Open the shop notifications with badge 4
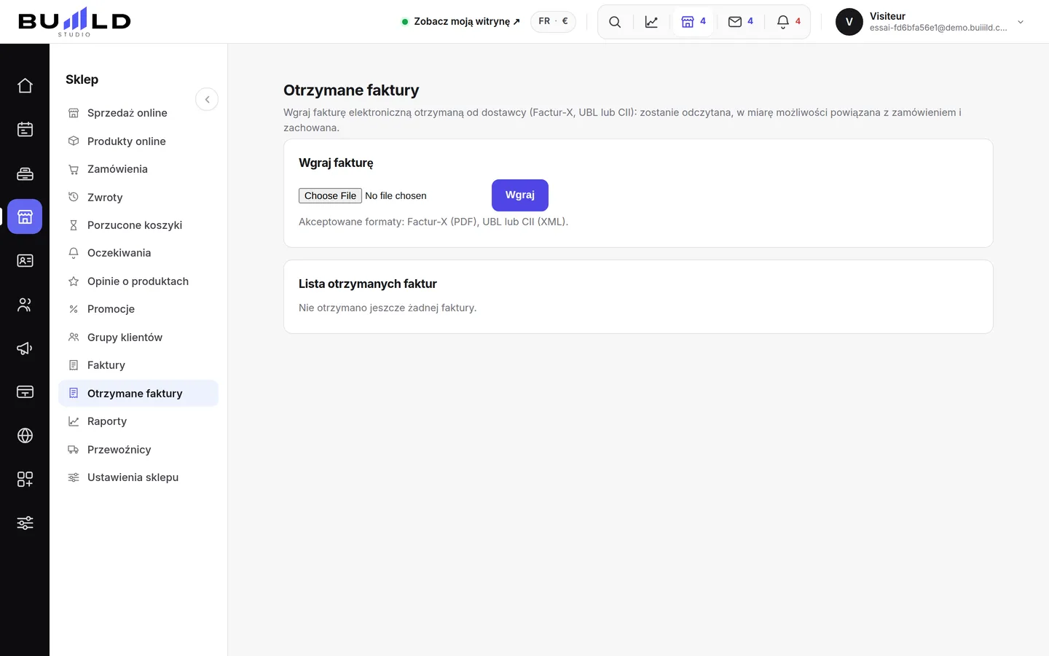The image size is (1049, 656). point(694,22)
